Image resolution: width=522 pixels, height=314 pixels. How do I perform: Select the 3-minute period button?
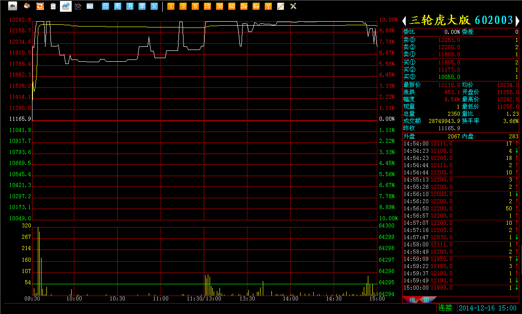pyautogui.click(x=183, y=6)
